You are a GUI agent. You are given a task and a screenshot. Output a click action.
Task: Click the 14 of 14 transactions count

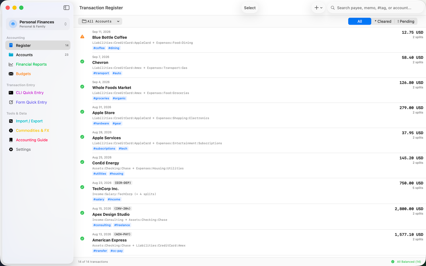(93, 262)
